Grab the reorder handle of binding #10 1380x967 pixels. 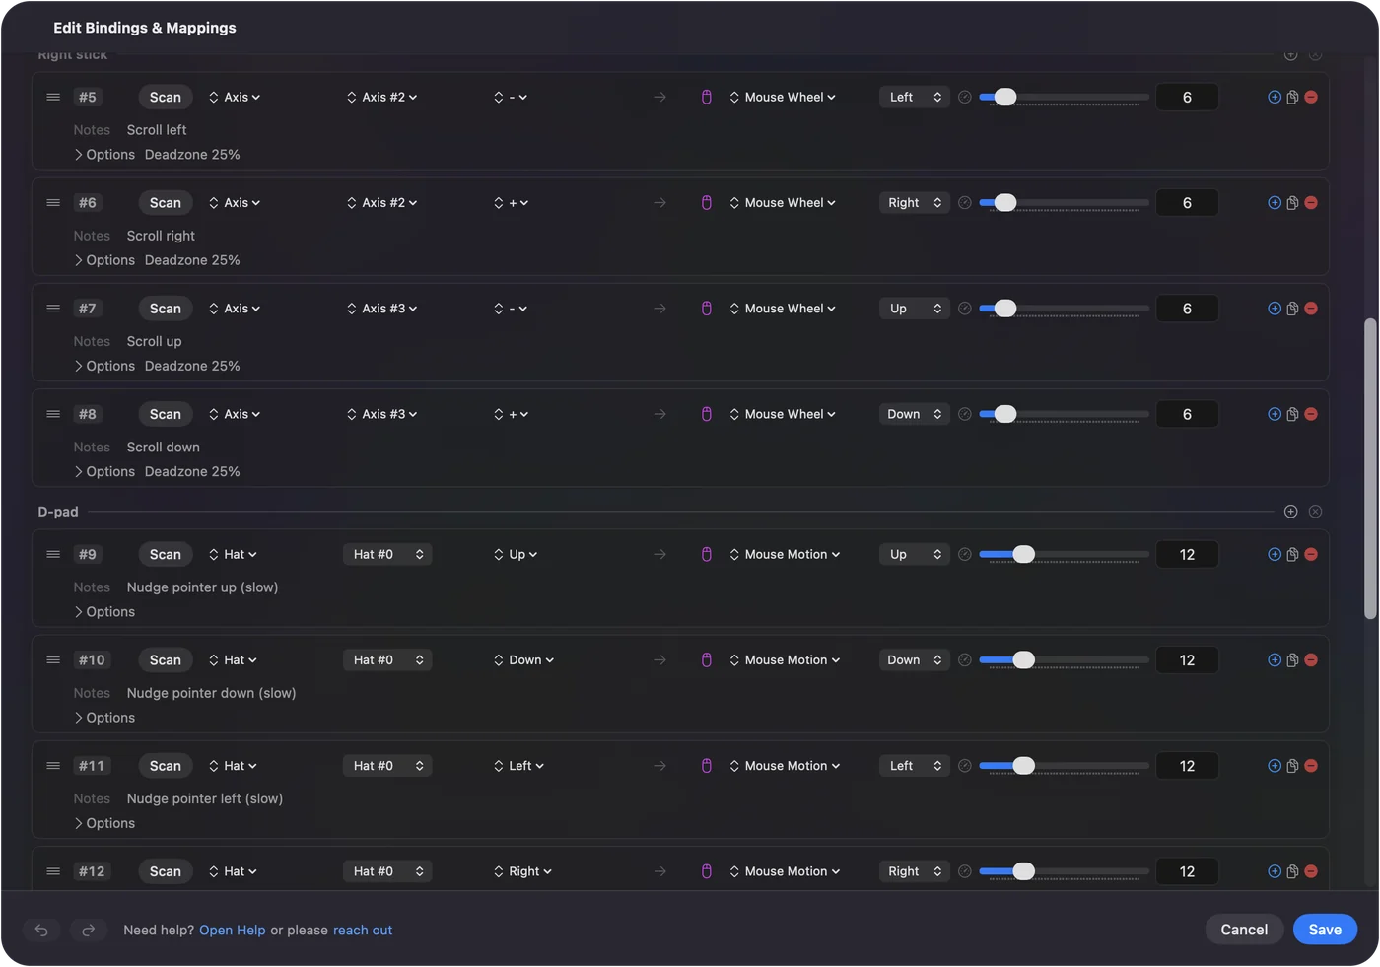click(53, 660)
